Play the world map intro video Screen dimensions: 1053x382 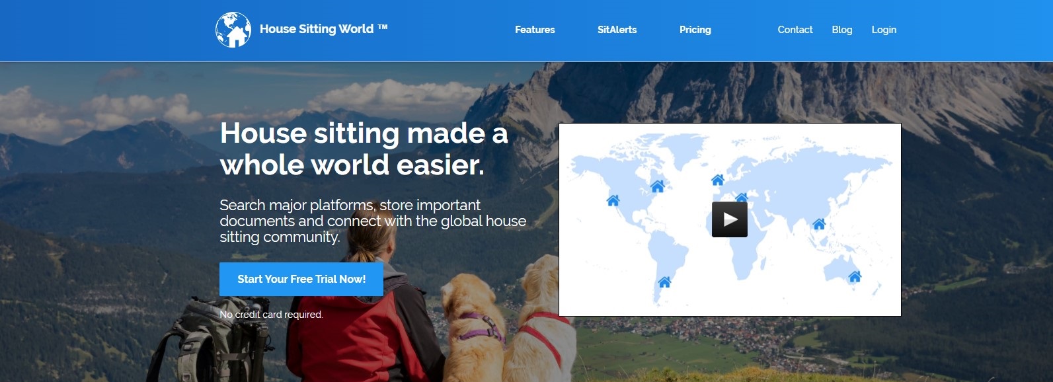[730, 219]
